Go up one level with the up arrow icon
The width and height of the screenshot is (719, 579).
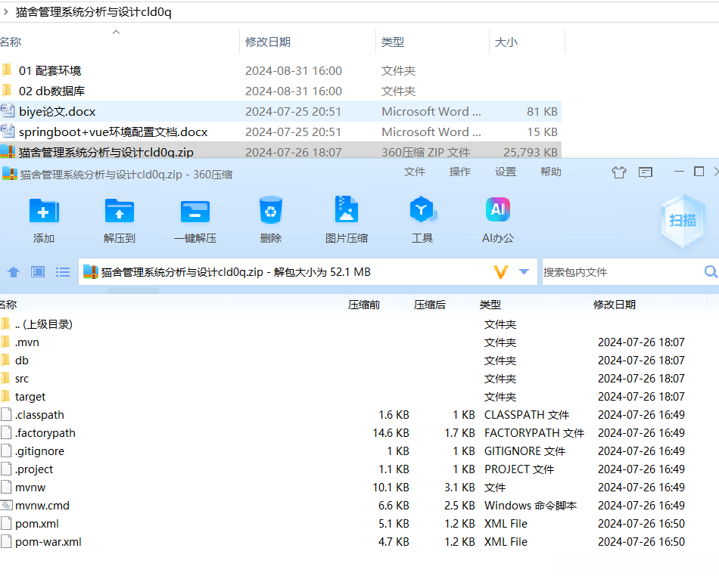[x=14, y=272]
